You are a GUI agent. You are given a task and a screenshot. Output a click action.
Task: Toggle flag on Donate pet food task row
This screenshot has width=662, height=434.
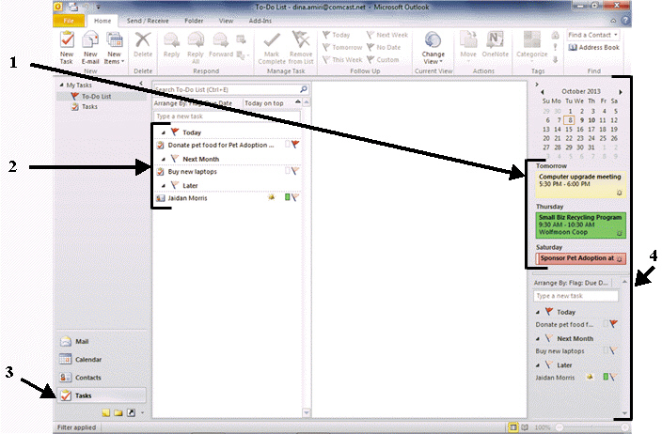coord(295,145)
